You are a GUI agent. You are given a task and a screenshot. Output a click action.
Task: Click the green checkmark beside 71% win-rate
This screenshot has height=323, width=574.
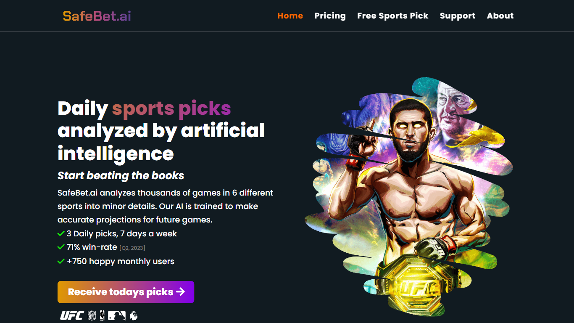(x=61, y=247)
